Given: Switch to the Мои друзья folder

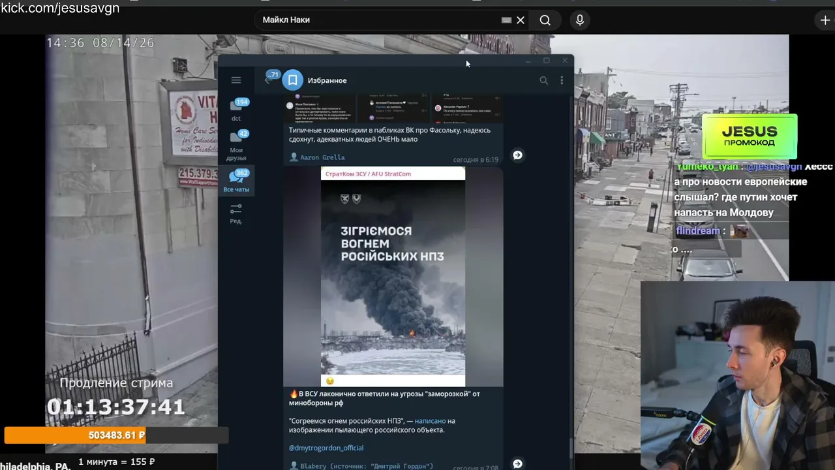Looking at the screenshot, I should pos(236,145).
